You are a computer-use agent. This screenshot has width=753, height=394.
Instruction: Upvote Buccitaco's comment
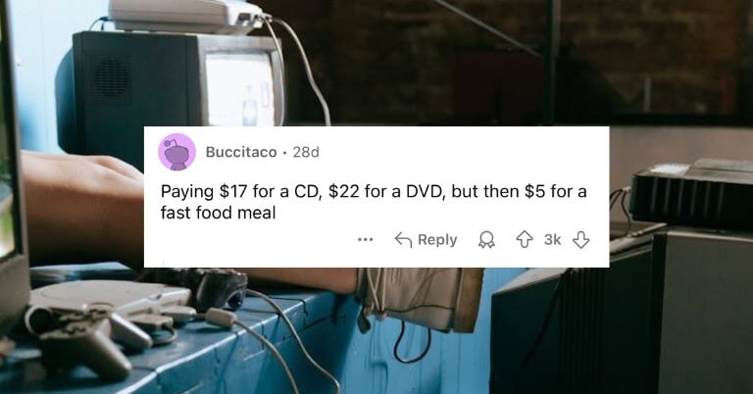pos(524,239)
